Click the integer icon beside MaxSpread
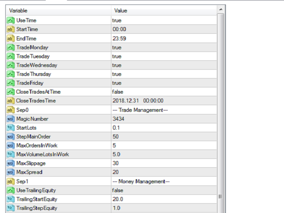Screen dimensions: 284x213 coord(11,172)
